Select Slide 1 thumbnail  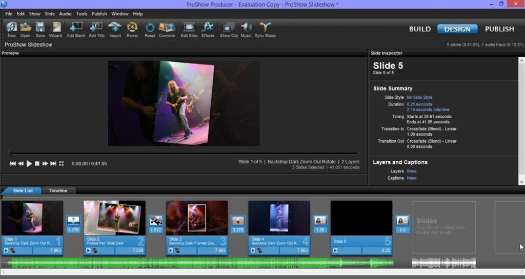click(x=32, y=218)
